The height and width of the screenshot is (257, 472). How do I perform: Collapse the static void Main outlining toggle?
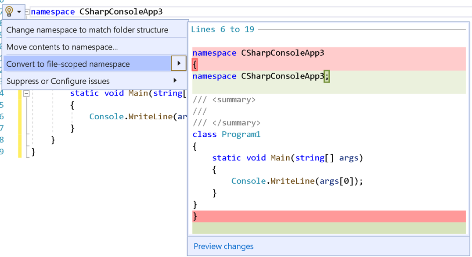point(26,93)
